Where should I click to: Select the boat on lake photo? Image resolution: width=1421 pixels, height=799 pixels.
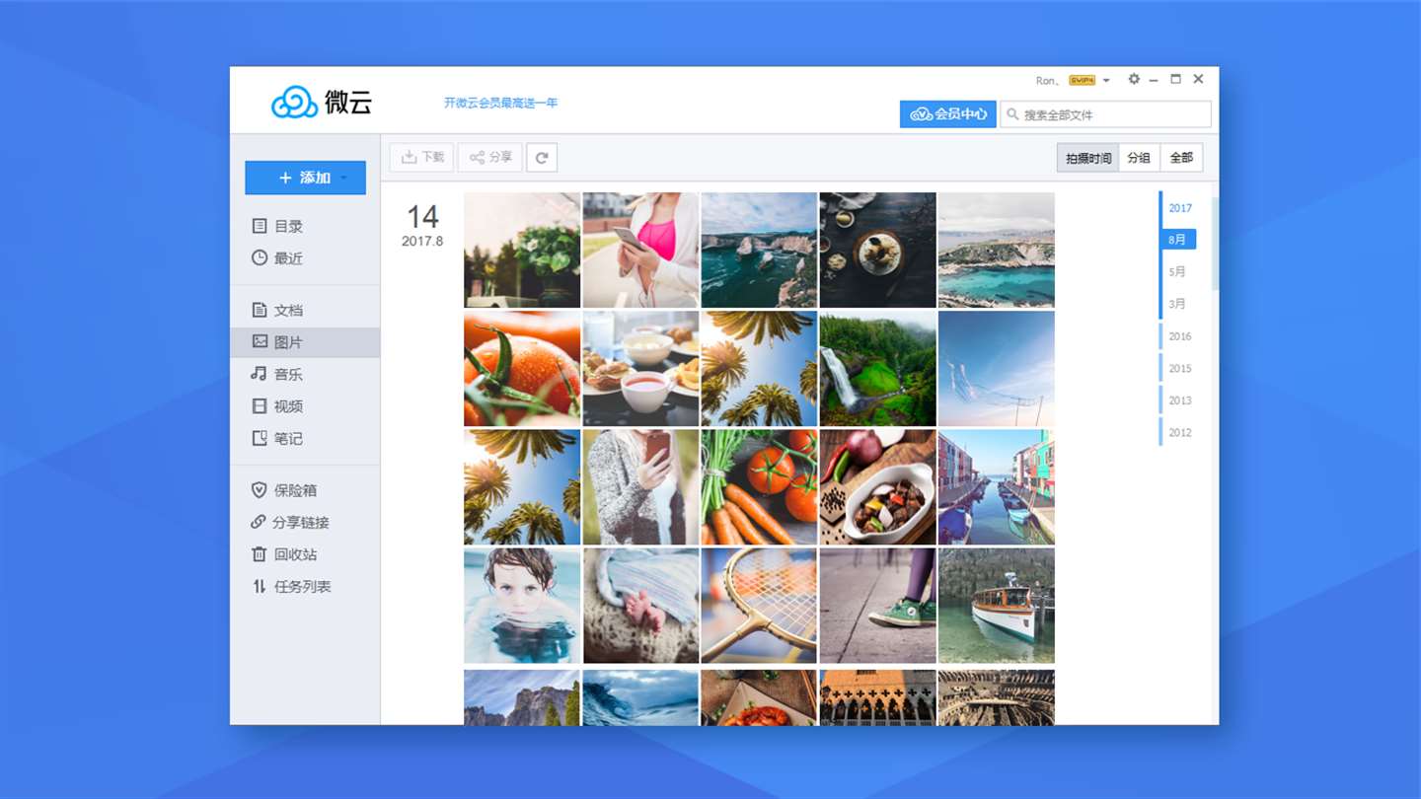(x=996, y=606)
